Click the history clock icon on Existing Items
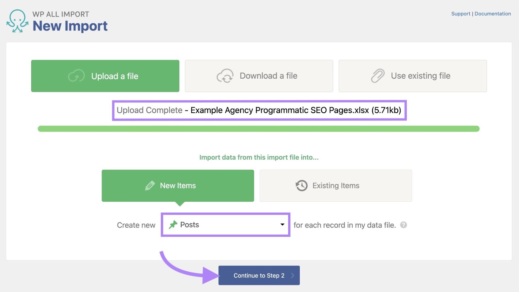This screenshot has height=292, width=519. coord(301,185)
